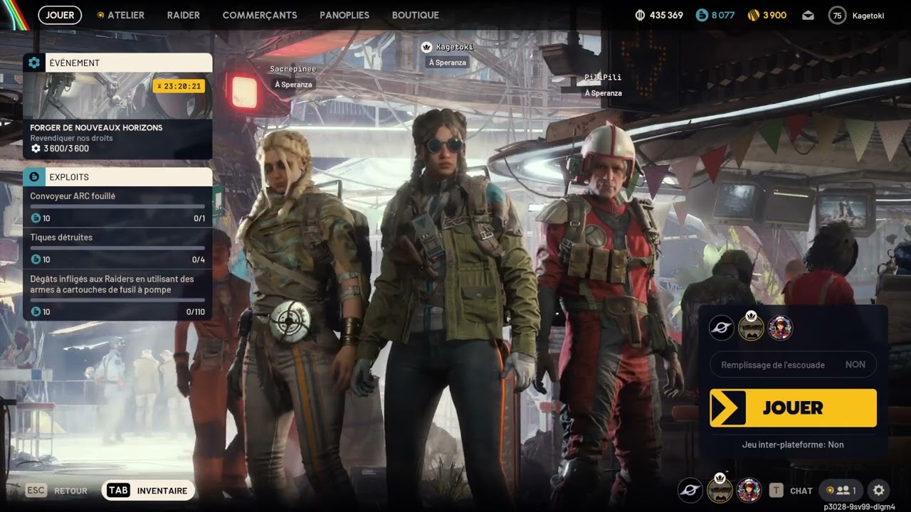This screenshot has width=911, height=512.
Task: Open the settings gear in bottom bar
Action: tap(879, 490)
